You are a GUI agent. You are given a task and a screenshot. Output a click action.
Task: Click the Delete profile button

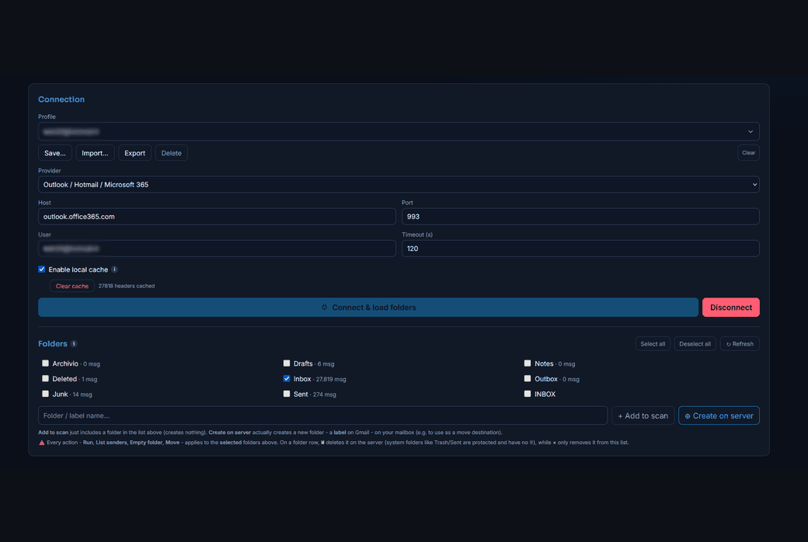[x=171, y=153]
